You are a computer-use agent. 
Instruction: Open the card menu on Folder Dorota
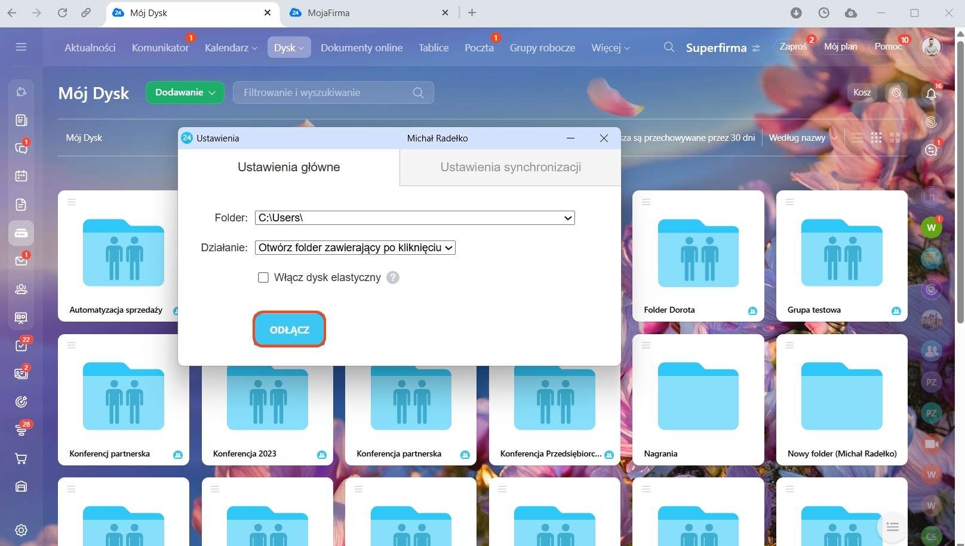[x=646, y=202]
